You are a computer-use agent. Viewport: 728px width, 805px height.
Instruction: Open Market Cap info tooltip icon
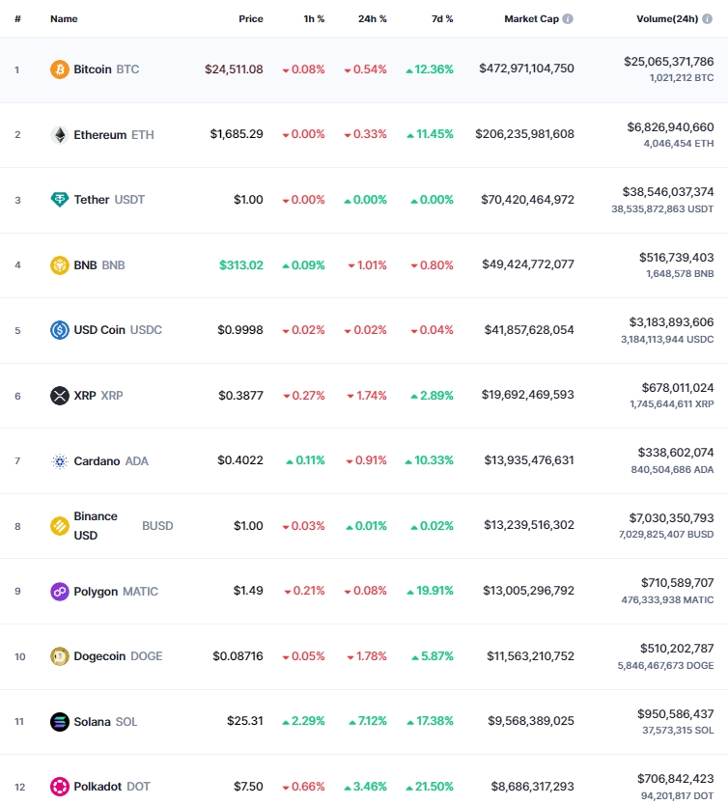coord(568,19)
